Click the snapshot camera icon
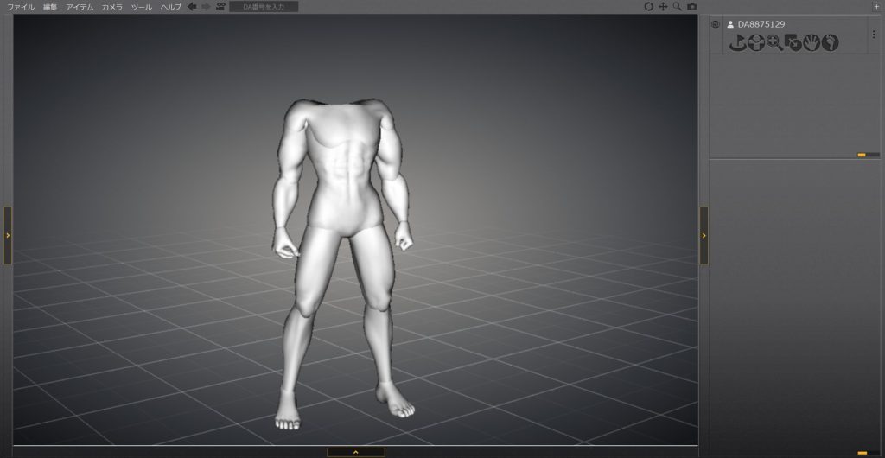The height and width of the screenshot is (458, 885). click(691, 6)
